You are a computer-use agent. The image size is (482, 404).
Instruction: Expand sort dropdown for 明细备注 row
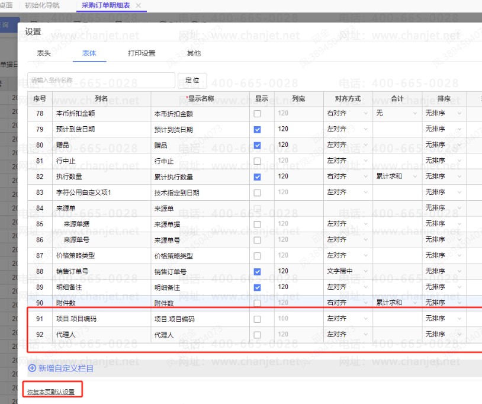point(444,287)
